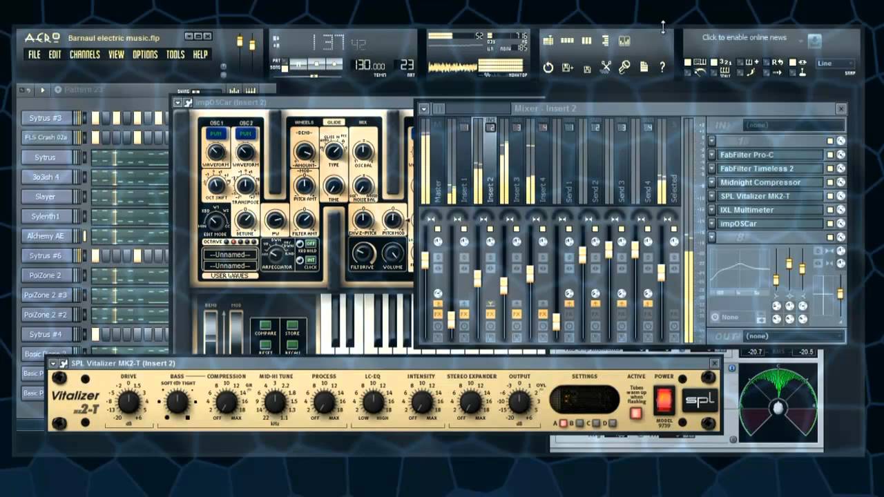Open the SPL Vitalizer window menu arrow
Viewport: 884px width, 497px height.
pos(54,363)
